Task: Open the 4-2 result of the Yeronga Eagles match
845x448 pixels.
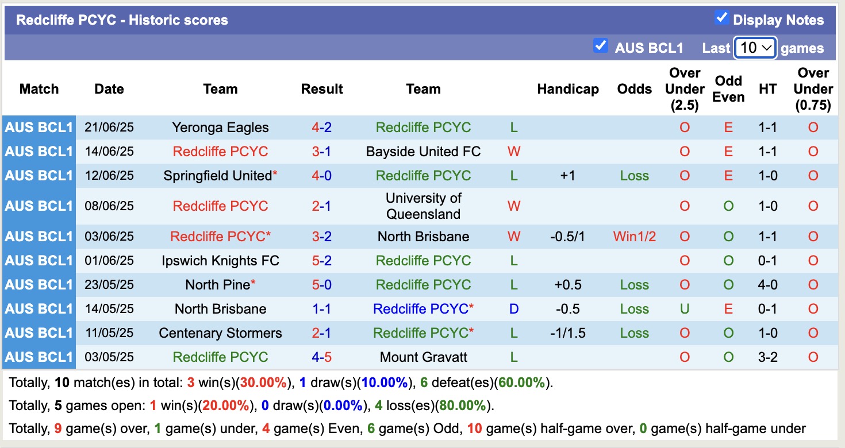Action: coord(321,128)
